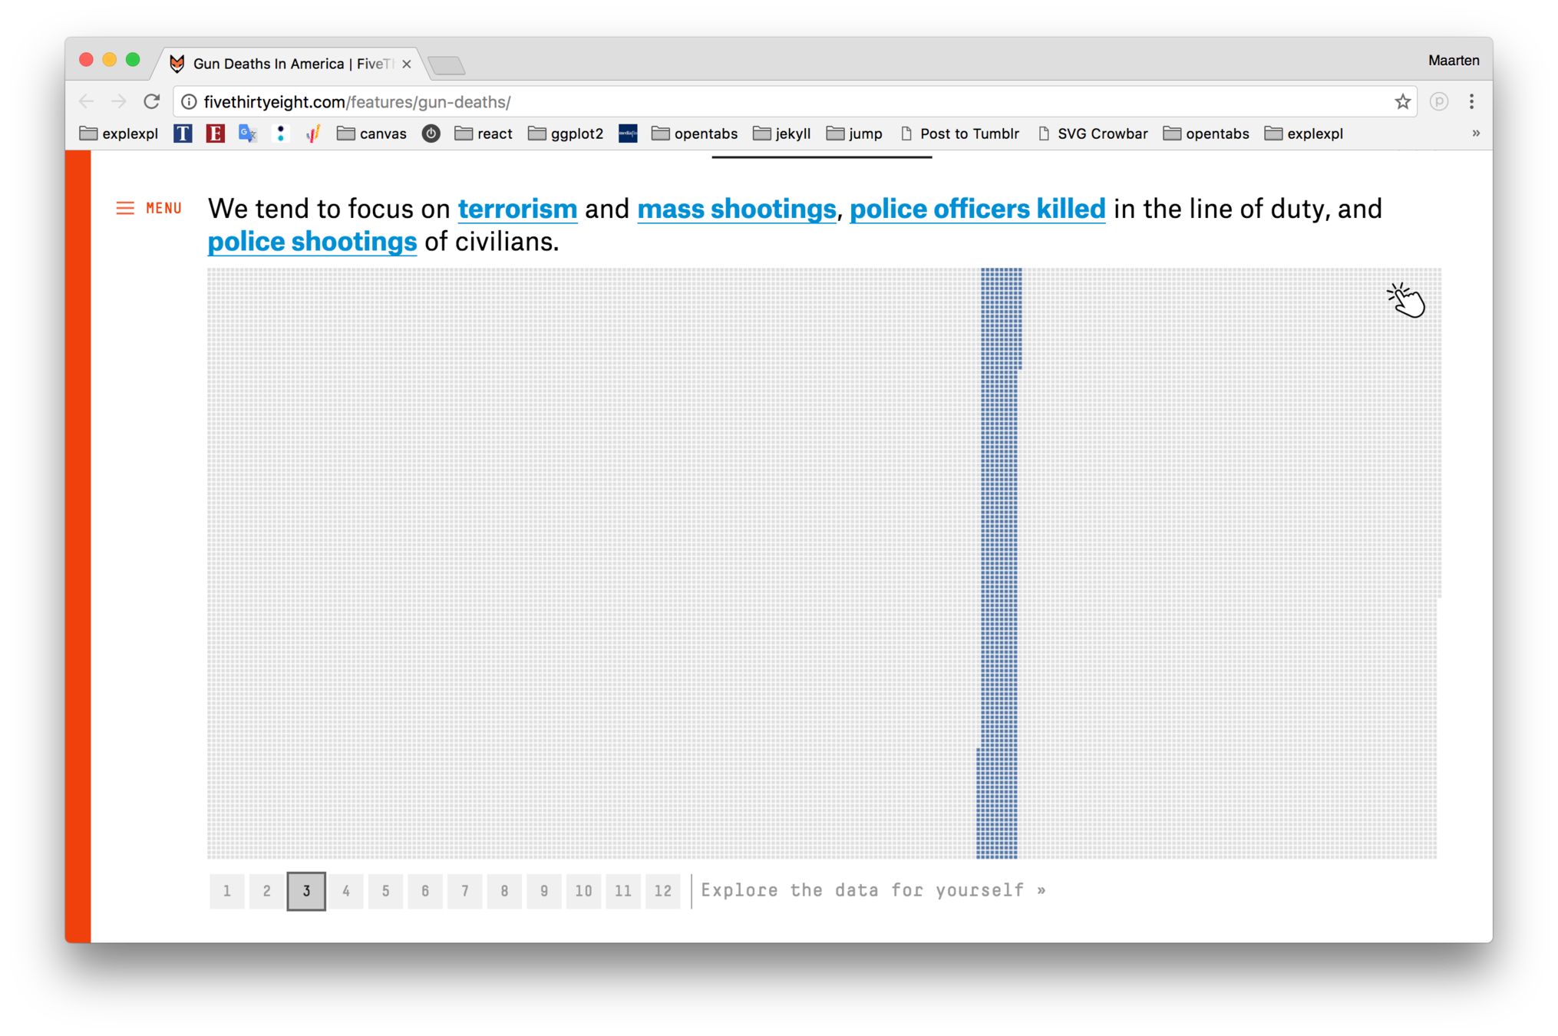1558x1036 pixels.
Task: Open the hamburger MENU icon
Action: [x=125, y=208]
